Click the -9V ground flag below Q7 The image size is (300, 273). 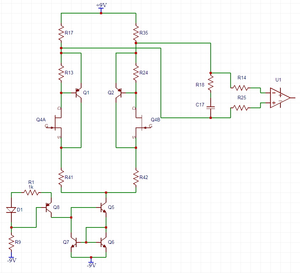click(91, 262)
